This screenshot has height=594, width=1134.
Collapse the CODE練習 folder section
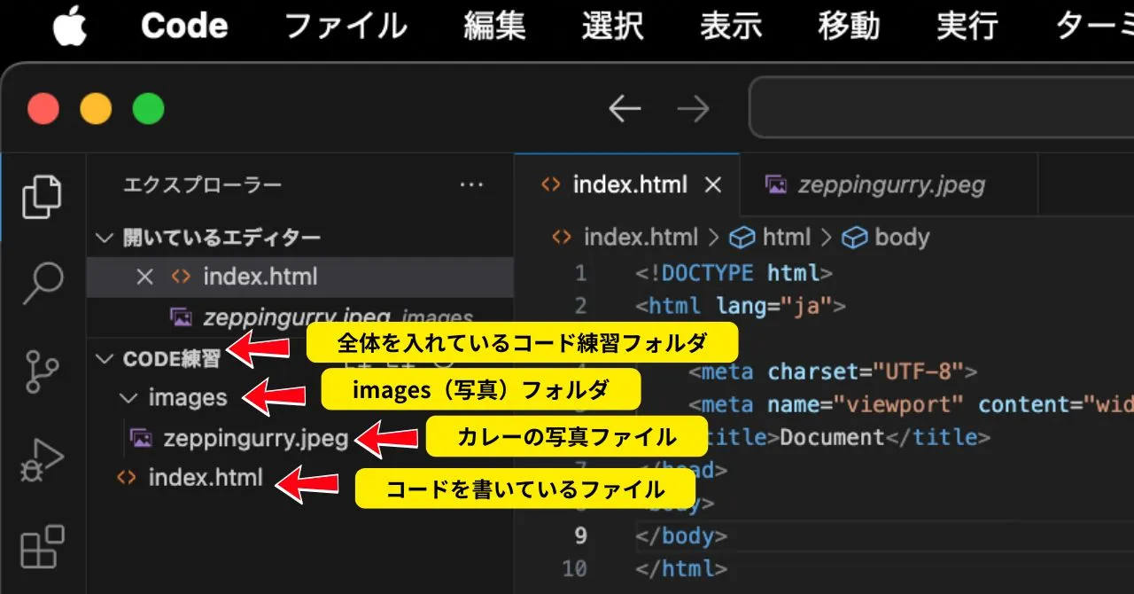pos(105,359)
